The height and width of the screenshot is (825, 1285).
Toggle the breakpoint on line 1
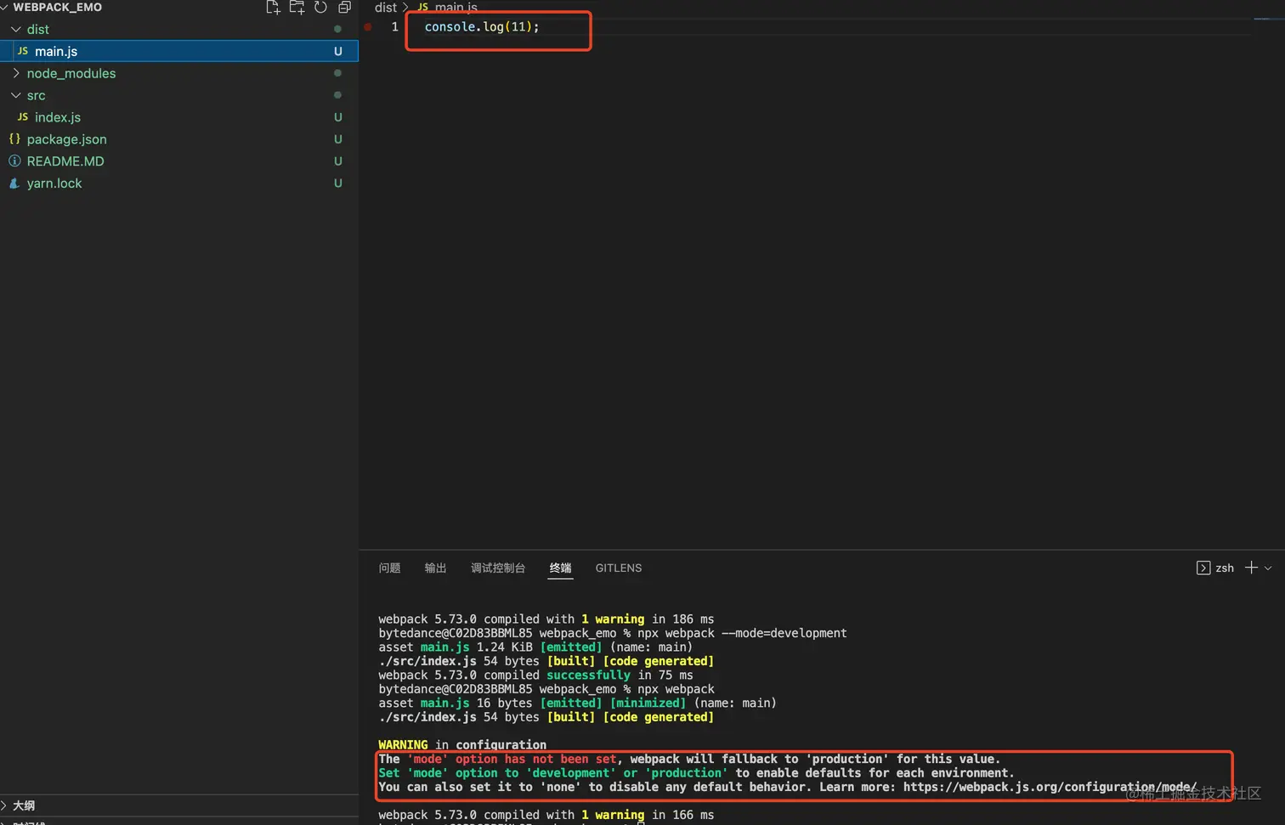coord(368,27)
